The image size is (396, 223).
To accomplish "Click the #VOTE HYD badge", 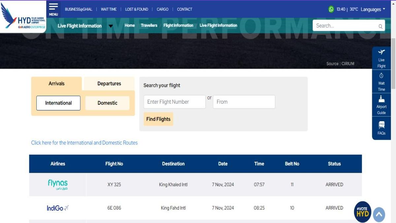I will [x=363, y=212].
